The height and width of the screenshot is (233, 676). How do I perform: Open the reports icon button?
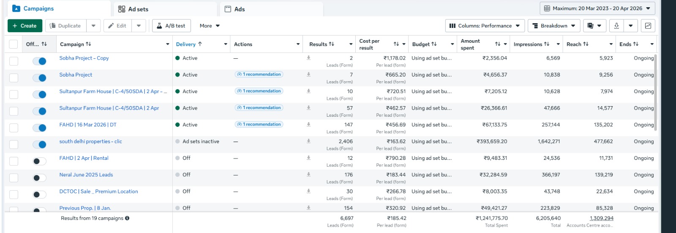coord(595,26)
